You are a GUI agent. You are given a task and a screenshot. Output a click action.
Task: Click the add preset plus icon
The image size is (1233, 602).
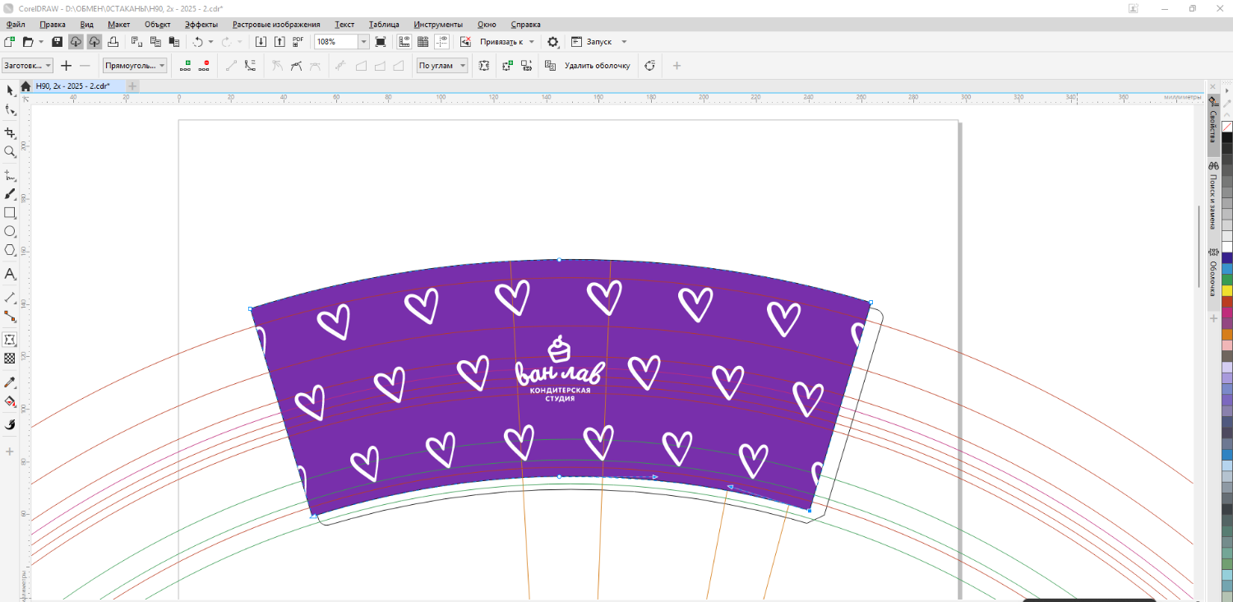click(x=67, y=66)
